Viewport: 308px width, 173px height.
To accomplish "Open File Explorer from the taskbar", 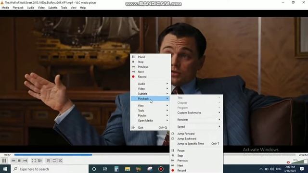I will (x=128, y=169).
